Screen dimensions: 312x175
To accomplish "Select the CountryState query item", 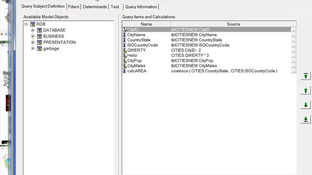I will click(138, 40).
